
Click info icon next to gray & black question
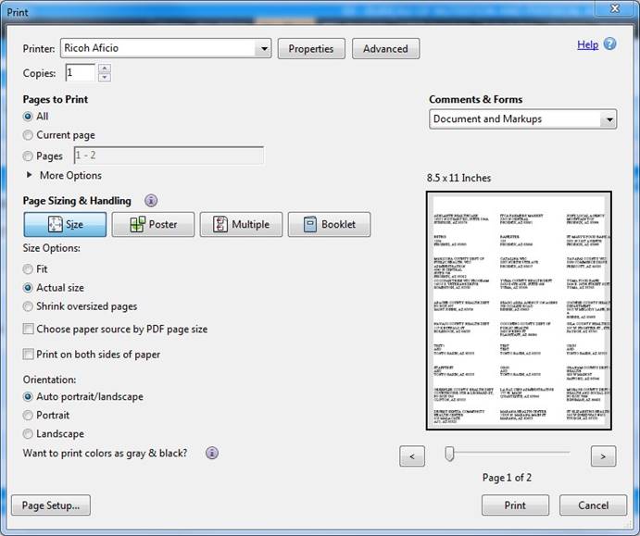coord(212,453)
